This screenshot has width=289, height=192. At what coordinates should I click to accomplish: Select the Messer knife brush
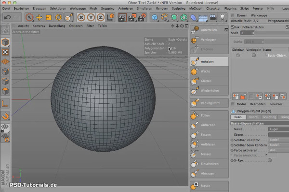[x=209, y=154]
